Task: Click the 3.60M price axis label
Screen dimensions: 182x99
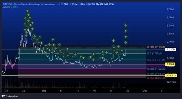Action: (x=170, y=17)
